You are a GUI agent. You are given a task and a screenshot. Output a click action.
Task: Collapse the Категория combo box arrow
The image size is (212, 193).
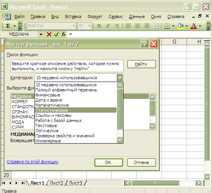(x=120, y=78)
